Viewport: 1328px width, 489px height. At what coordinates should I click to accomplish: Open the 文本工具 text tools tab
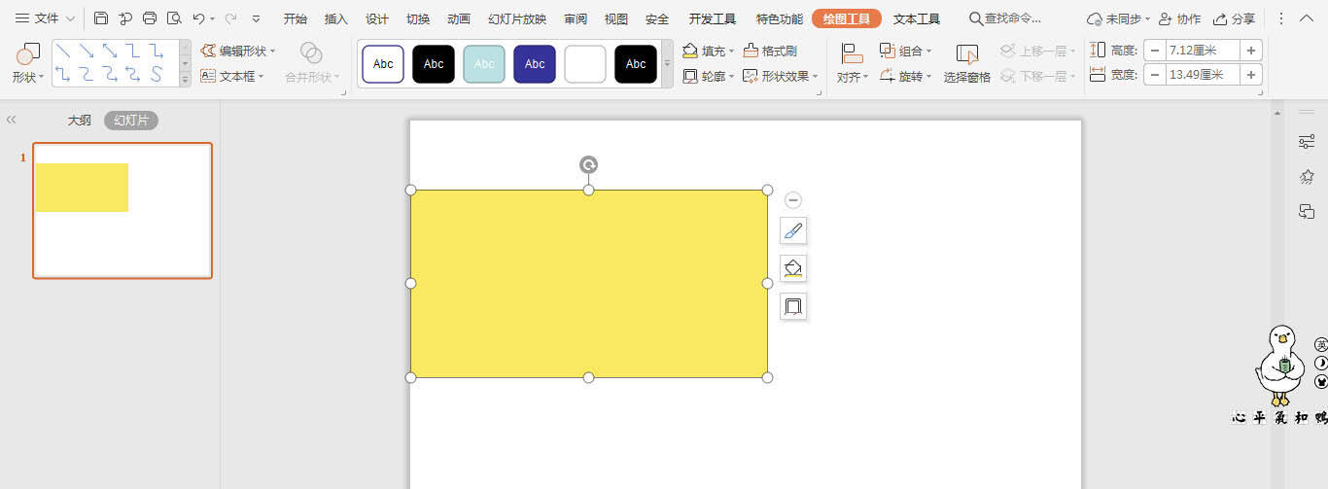[917, 18]
